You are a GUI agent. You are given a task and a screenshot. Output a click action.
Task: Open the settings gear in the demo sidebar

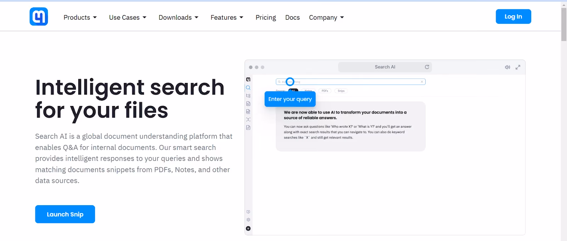(248, 220)
